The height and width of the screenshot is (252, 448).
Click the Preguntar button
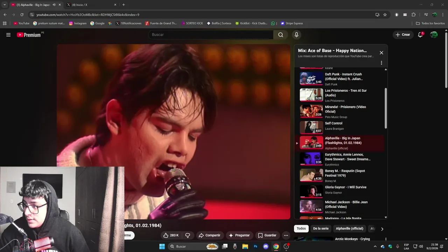(x=239, y=235)
